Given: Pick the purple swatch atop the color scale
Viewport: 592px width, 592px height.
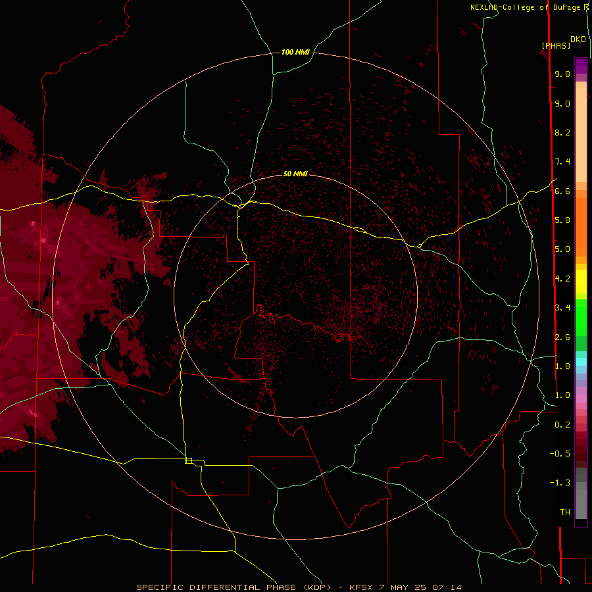Looking at the screenshot, I should point(581,65).
